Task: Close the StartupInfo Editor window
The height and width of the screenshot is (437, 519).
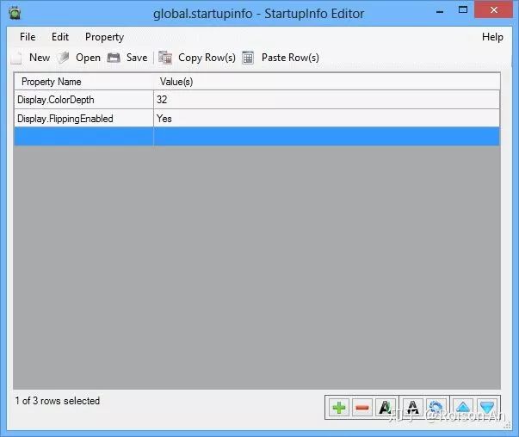Action: point(493,10)
